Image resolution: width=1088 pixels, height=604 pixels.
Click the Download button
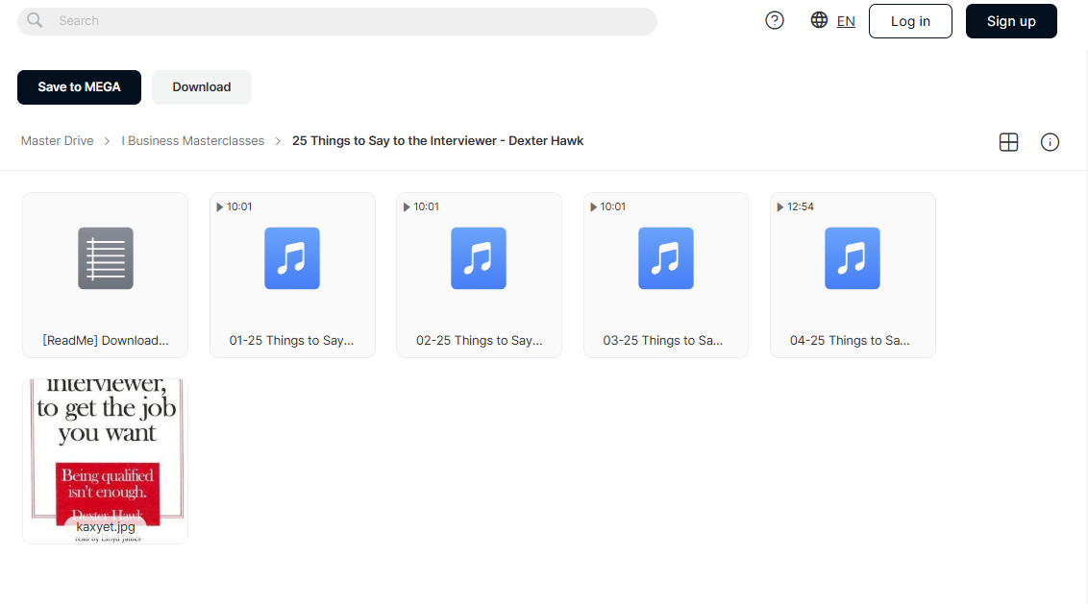point(202,87)
